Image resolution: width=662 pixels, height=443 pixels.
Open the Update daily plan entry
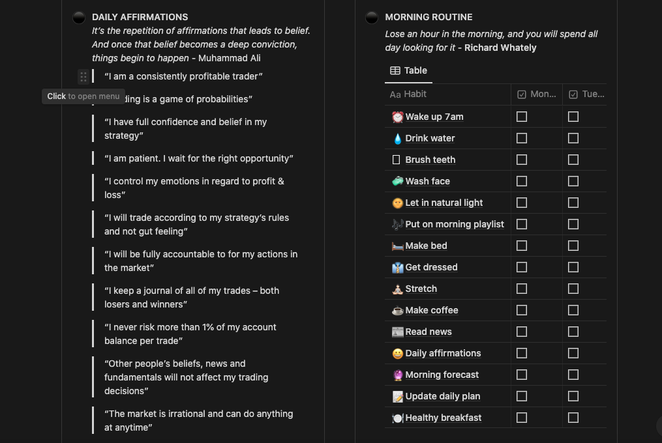[442, 397]
